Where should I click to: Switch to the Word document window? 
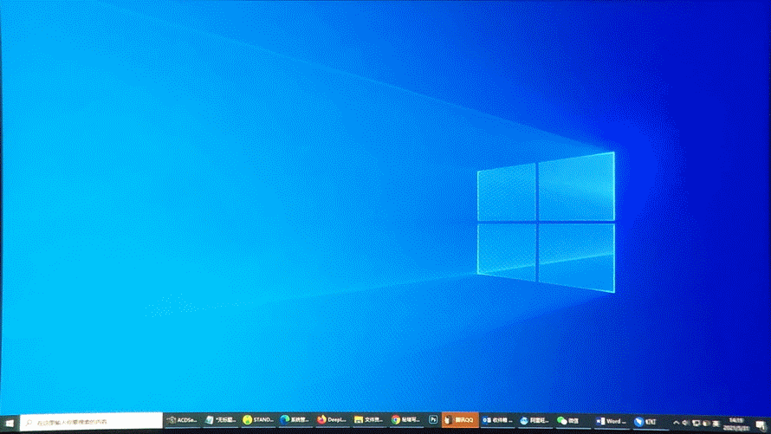pyautogui.click(x=611, y=421)
